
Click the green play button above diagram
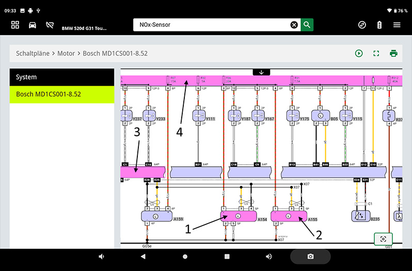[x=359, y=53]
